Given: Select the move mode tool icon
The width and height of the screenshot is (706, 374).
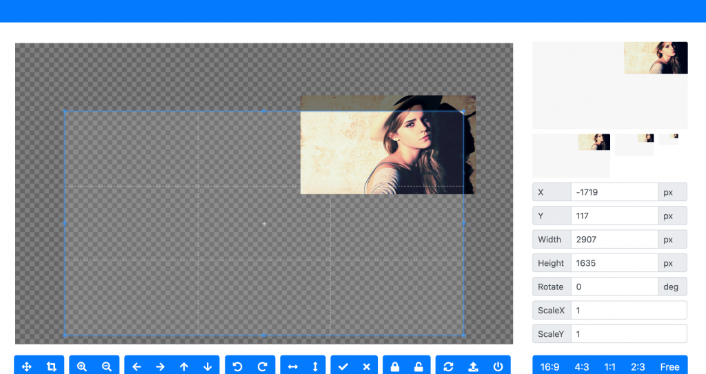Looking at the screenshot, I should pyautogui.click(x=27, y=366).
